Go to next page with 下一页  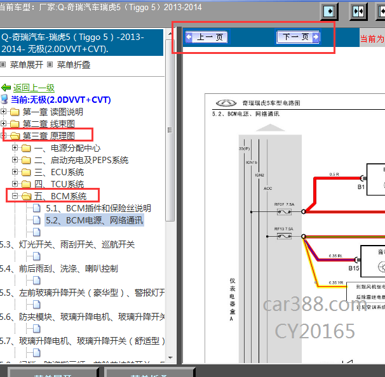298,37
